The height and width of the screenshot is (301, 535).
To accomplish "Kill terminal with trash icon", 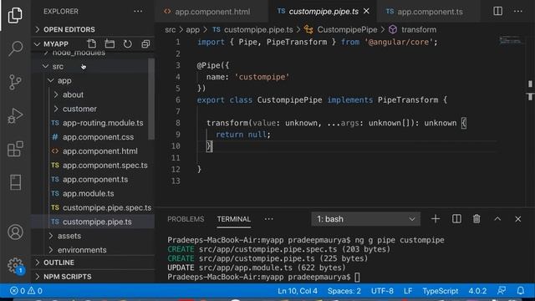I will click(x=476, y=219).
